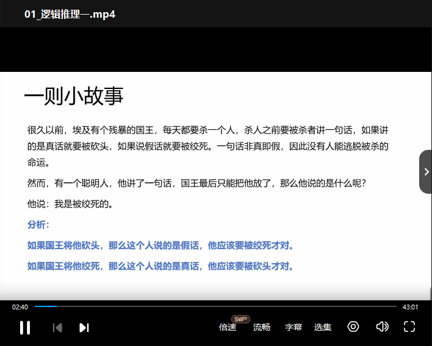Open the 流畅 quality selector

pyautogui.click(x=262, y=327)
